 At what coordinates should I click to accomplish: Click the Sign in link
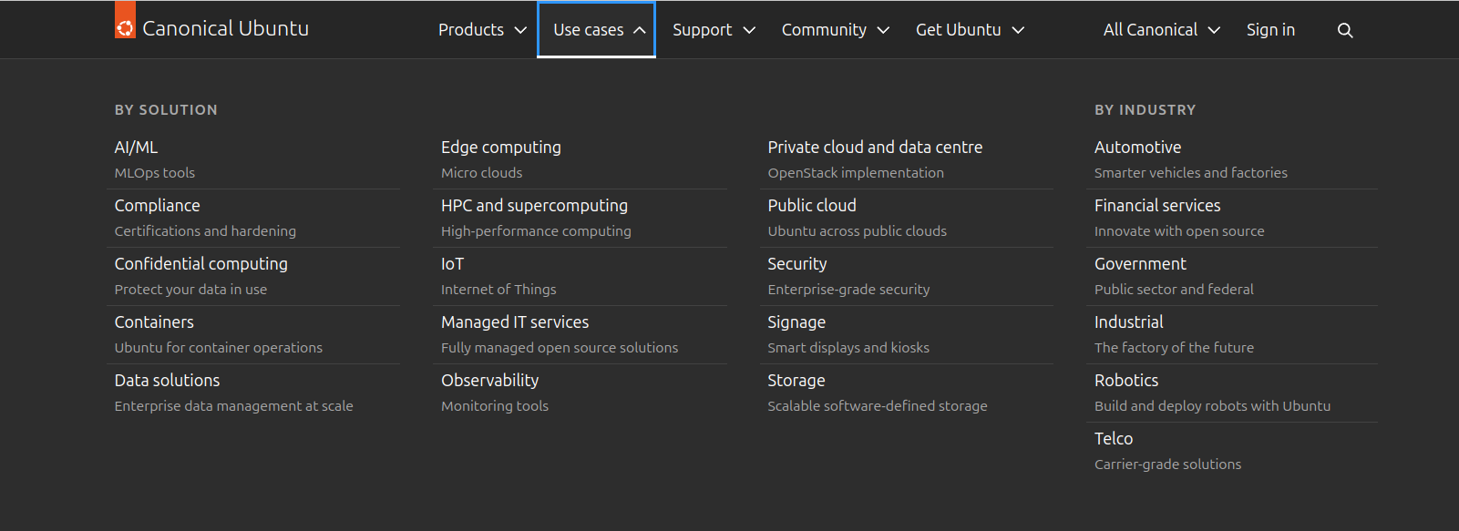point(1270,30)
